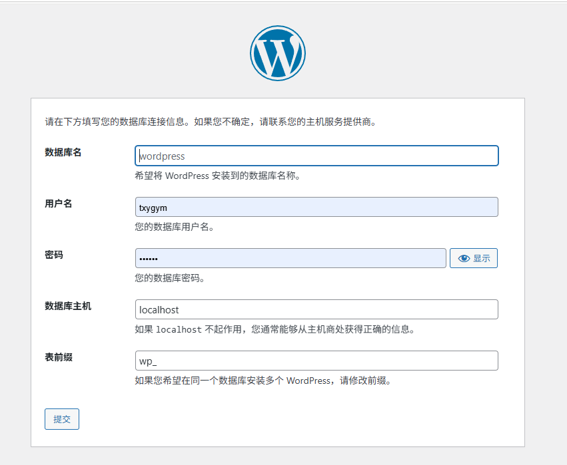Screen dimensions: 567x465
Task: Click hint text 您的数据库用户名
Action: [x=175, y=227]
